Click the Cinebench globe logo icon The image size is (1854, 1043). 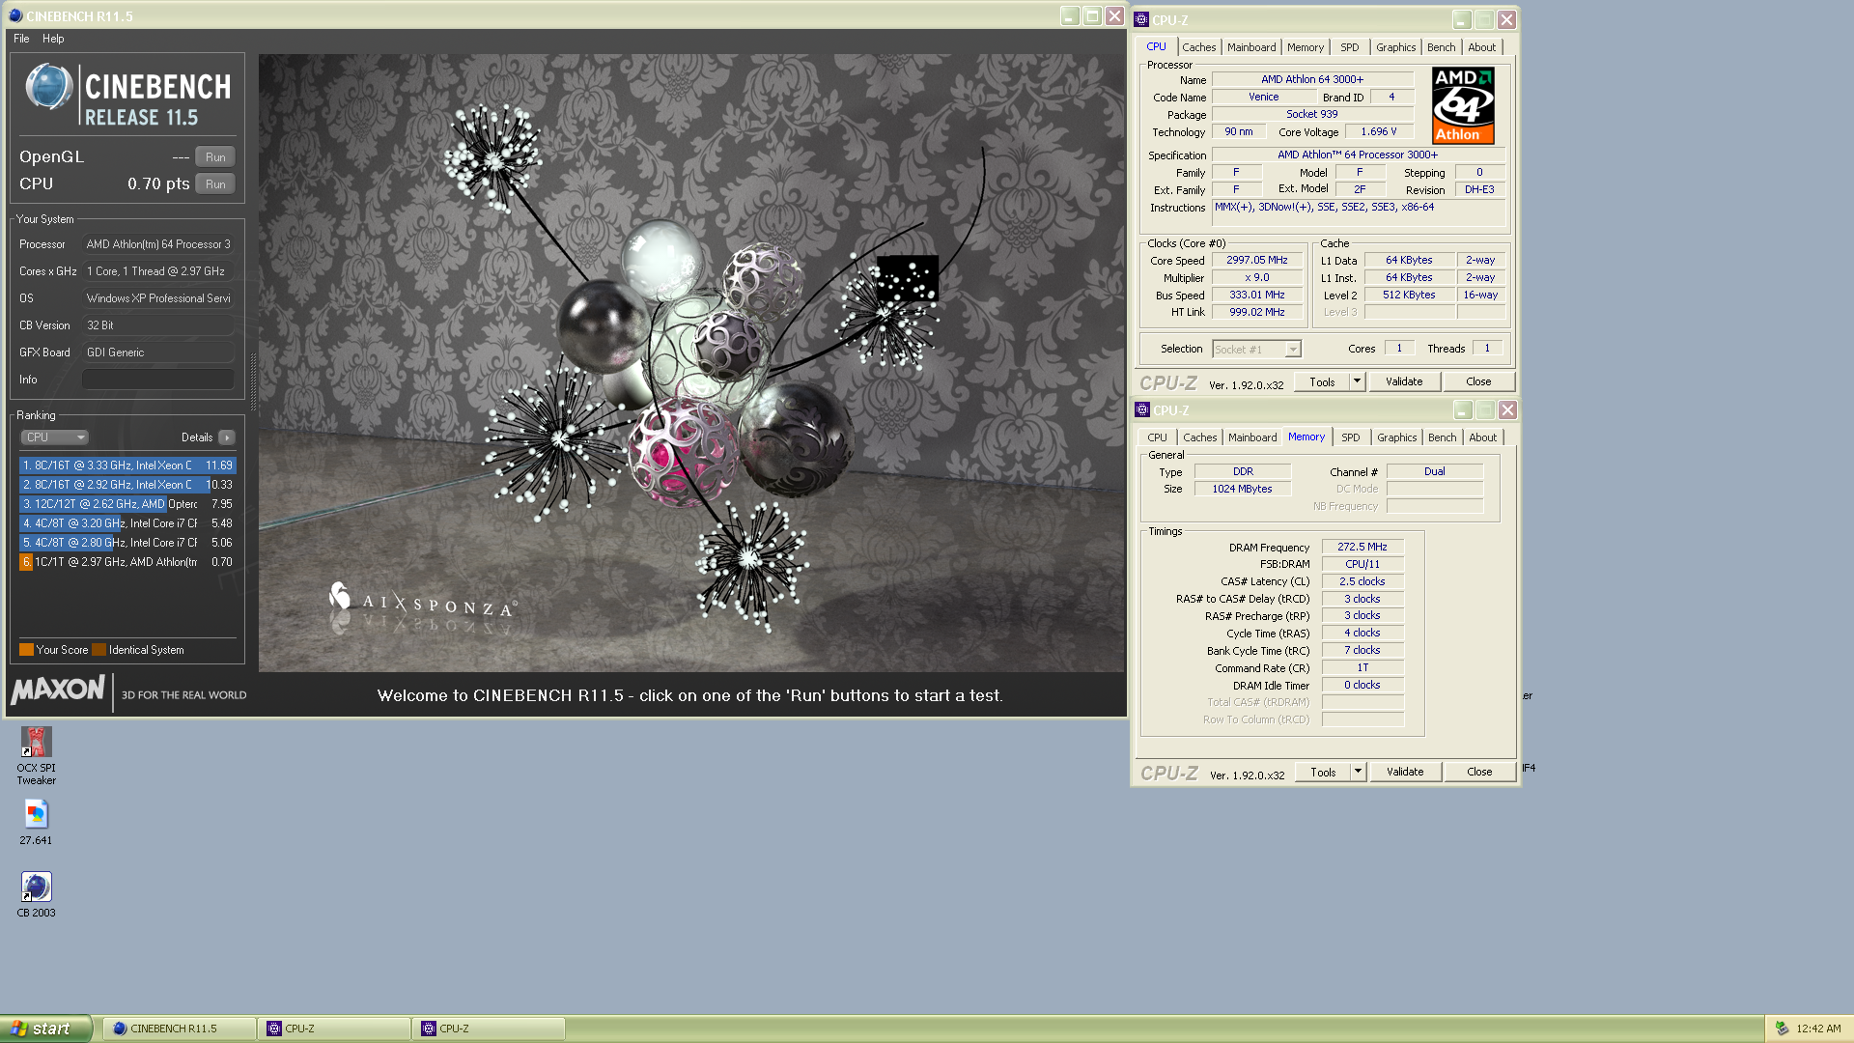[48, 87]
